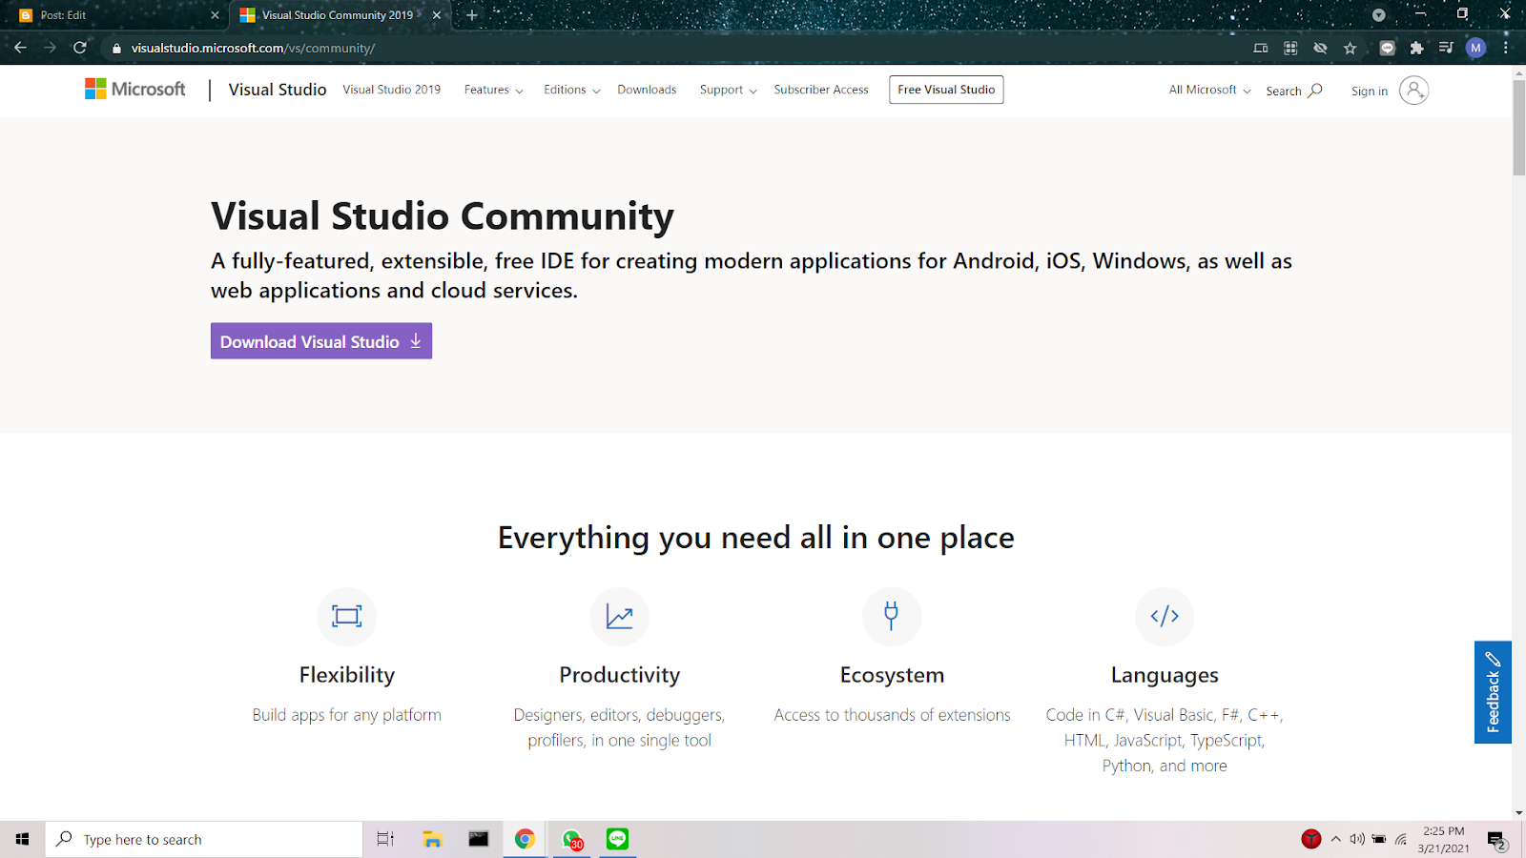This screenshot has height=858, width=1526.
Task: Open File Explorer from the taskbar
Action: click(432, 839)
